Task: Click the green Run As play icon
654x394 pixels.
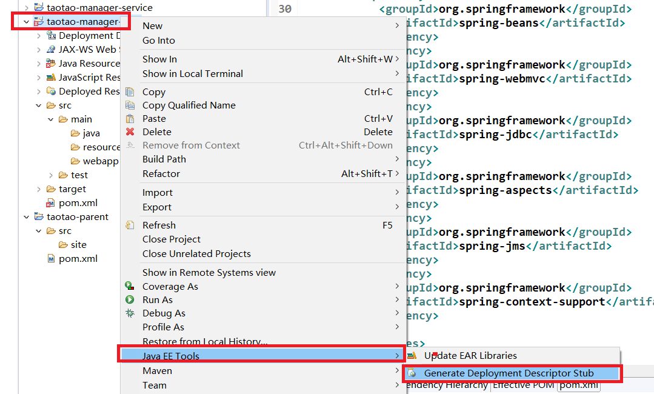Action: click(x=130, y=299)
